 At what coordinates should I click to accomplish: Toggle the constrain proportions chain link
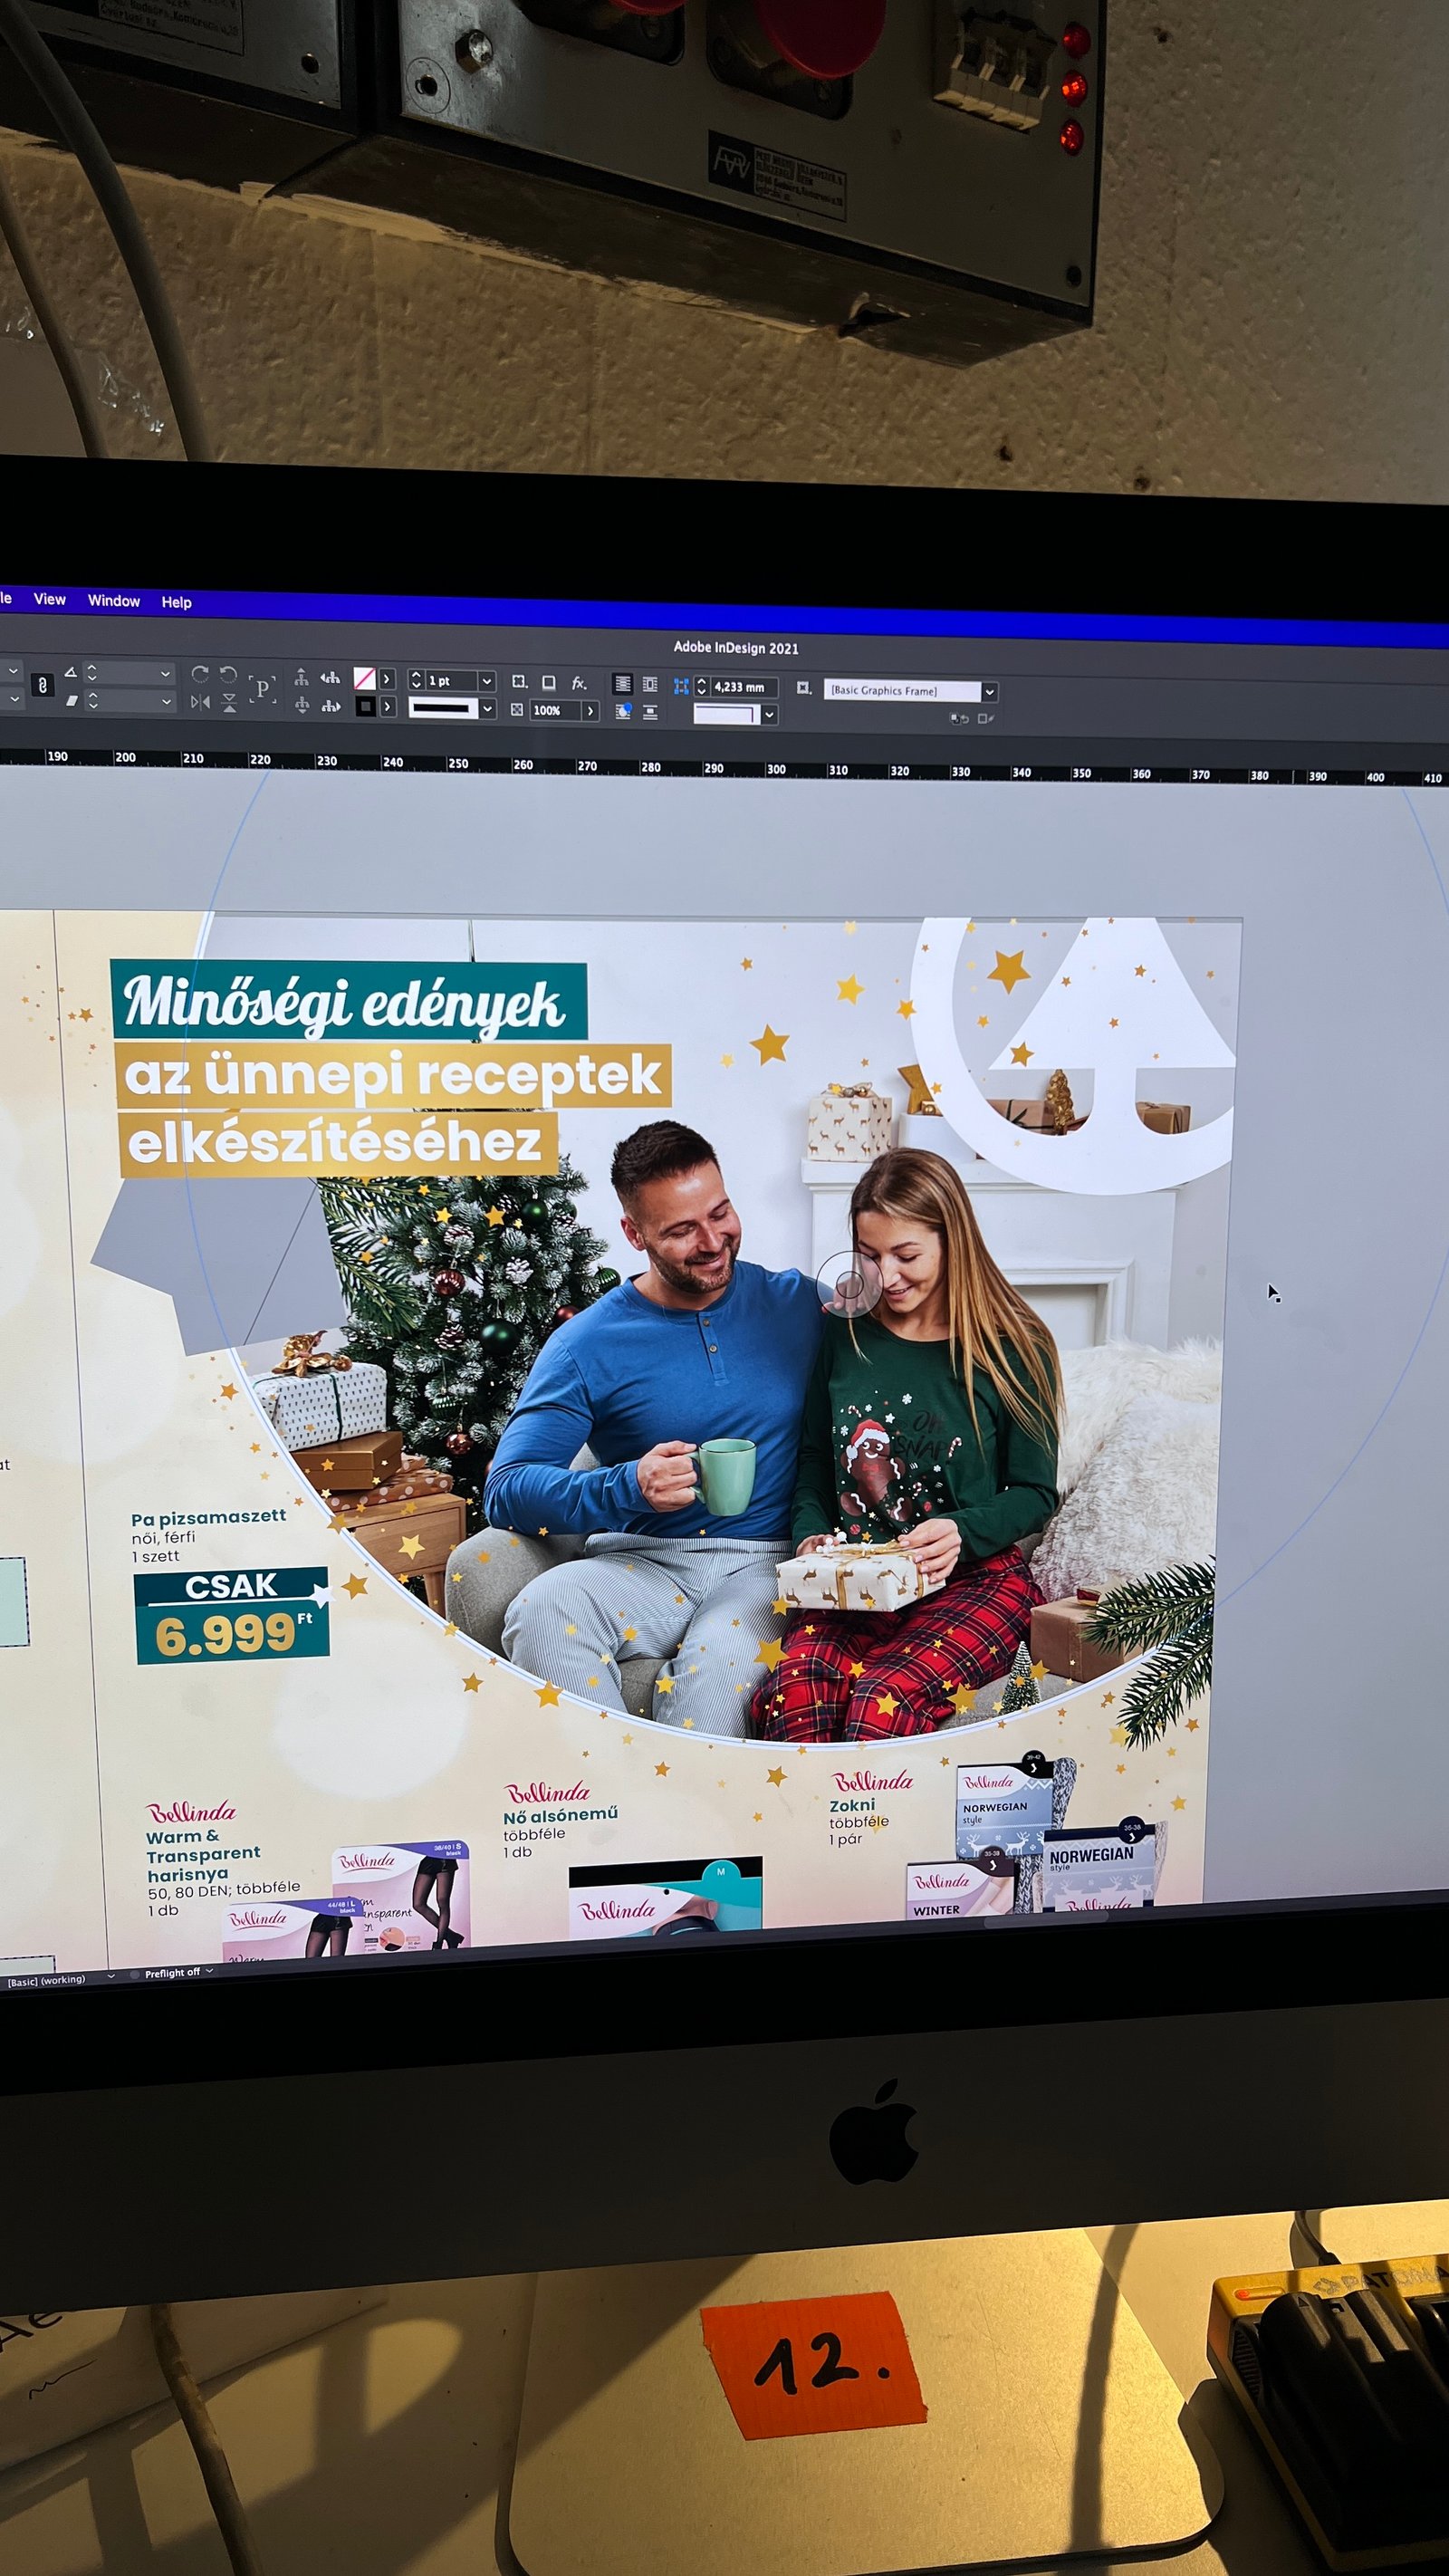[42, 685]
